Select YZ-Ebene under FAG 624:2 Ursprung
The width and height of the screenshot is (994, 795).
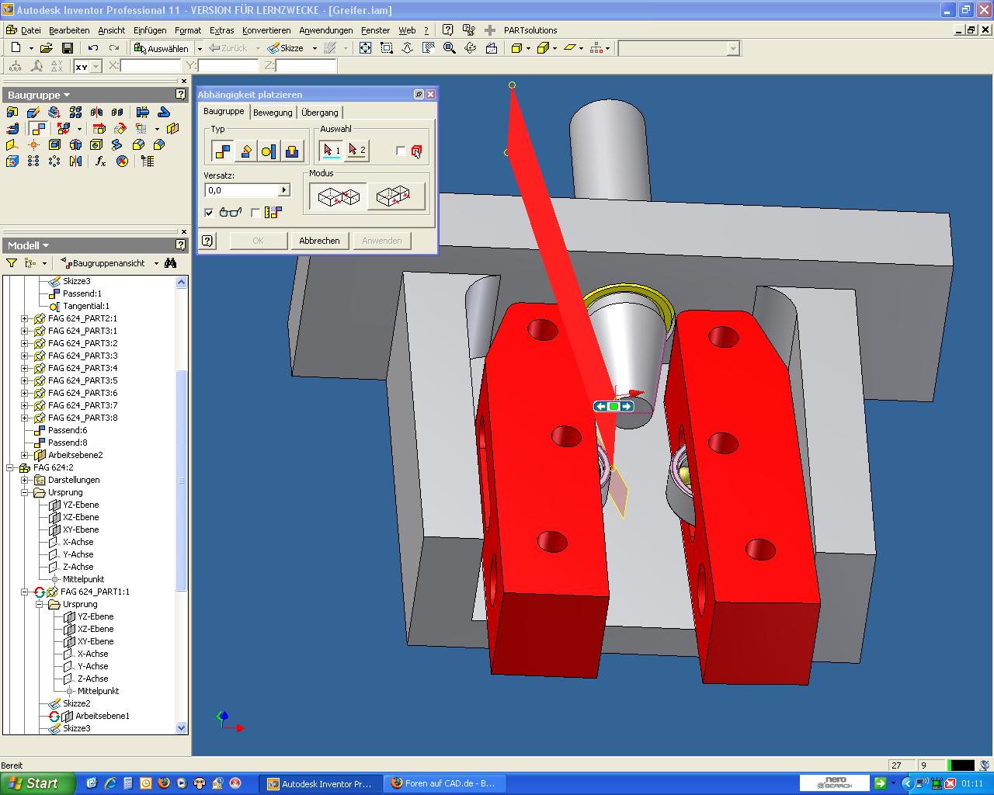point(81,505)
